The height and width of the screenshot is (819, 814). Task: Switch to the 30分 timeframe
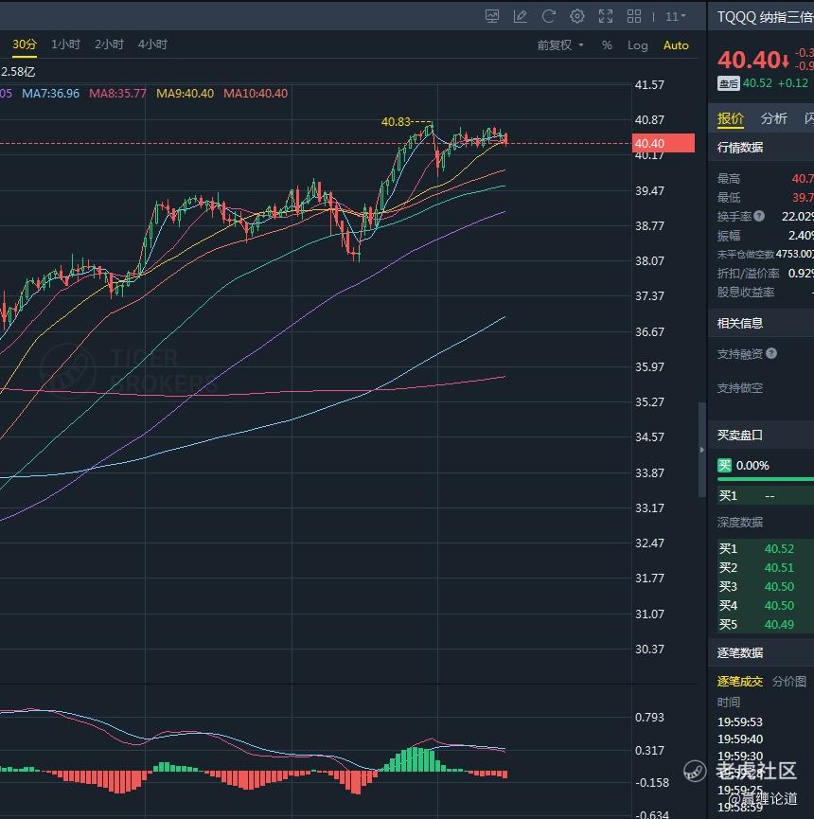pyautogui.click(x=25, y=45)
